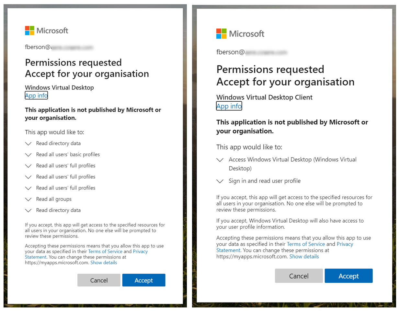
Task: Accept permissions for Windows Virtual Desktop
Action: 144,280
